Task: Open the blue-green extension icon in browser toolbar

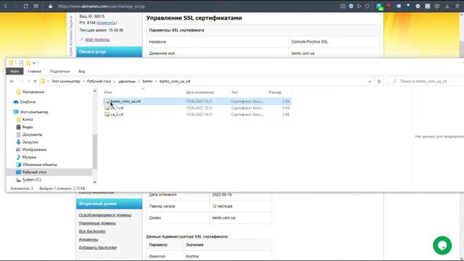Action: point(380,7)
